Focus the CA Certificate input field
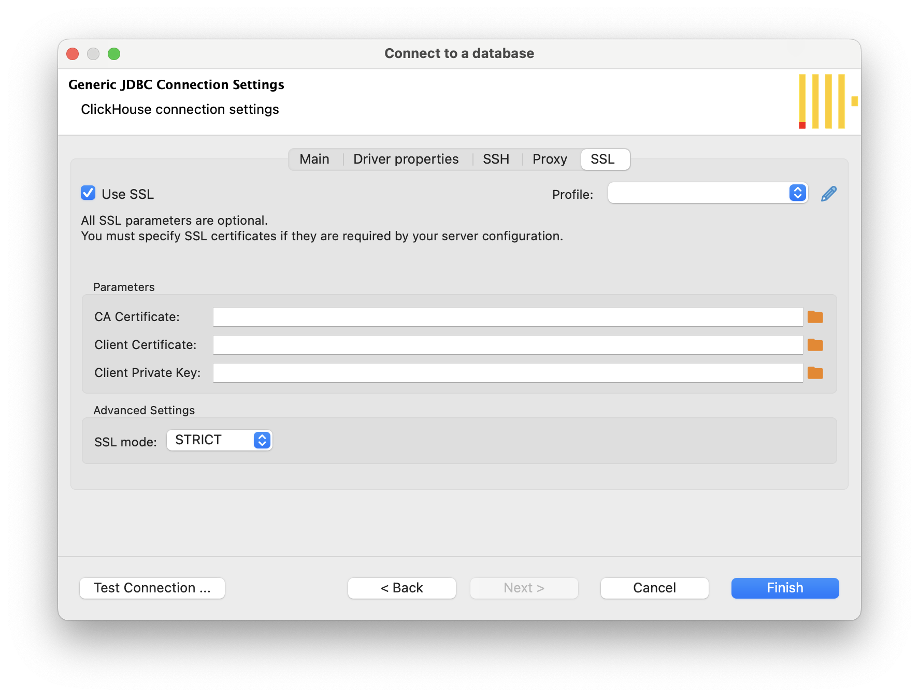 pos(508,317)
